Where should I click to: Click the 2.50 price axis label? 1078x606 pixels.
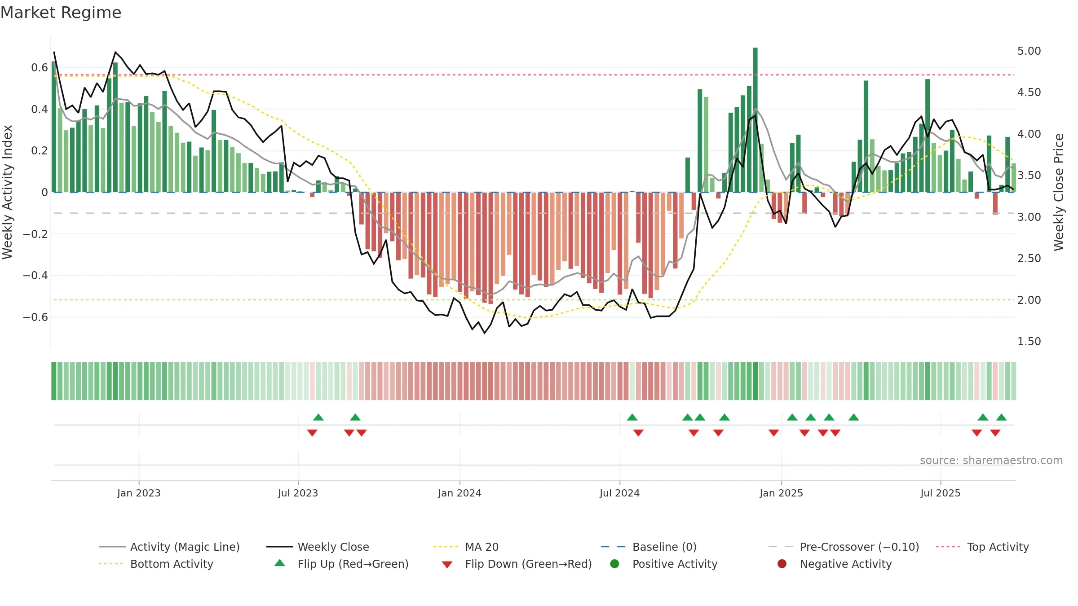[1029, 259]
